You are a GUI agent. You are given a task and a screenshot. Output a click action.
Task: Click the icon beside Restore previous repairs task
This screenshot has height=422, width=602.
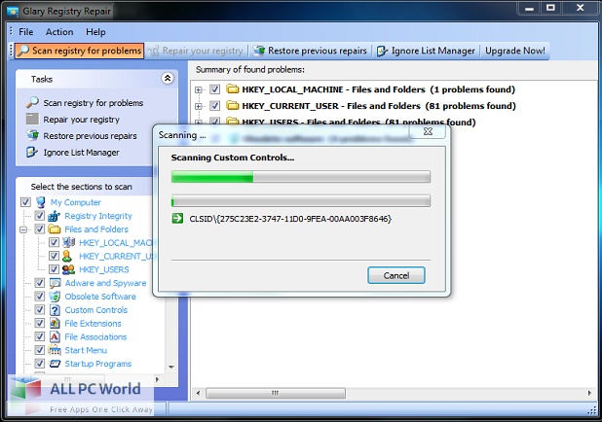click(32, 135)
